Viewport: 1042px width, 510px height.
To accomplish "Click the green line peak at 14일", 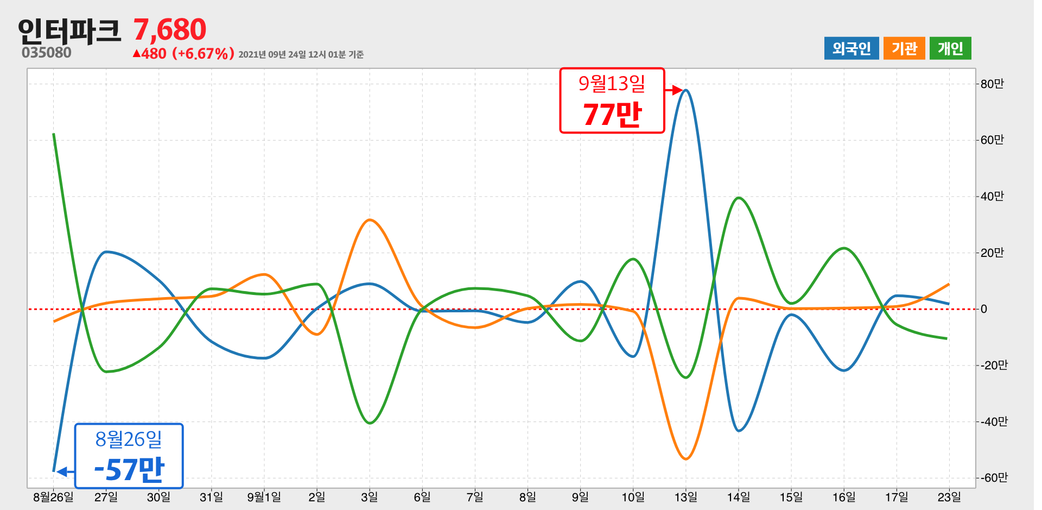I will pyautogui.click(x=739, y=198).
